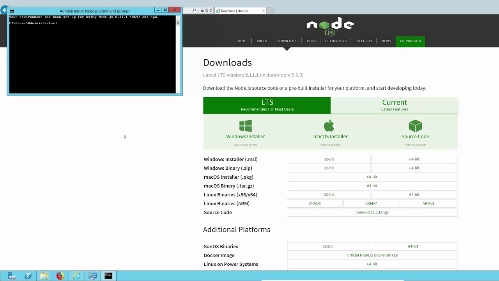This screenshot has height=281, width=499.
Task: Switch to Internet Explorer in the taskbar
Action: click(x=76, y=276)
